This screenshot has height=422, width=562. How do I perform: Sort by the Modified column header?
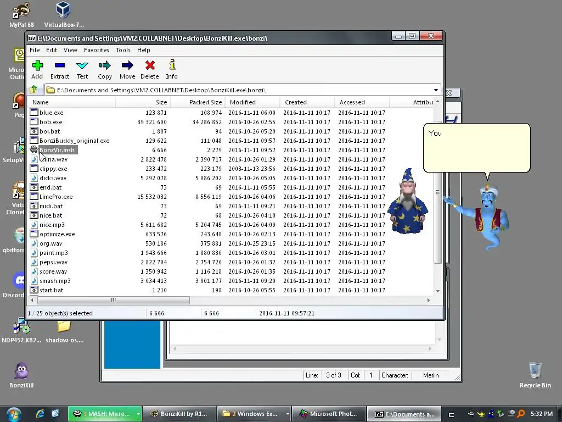[x=252, y=102]
